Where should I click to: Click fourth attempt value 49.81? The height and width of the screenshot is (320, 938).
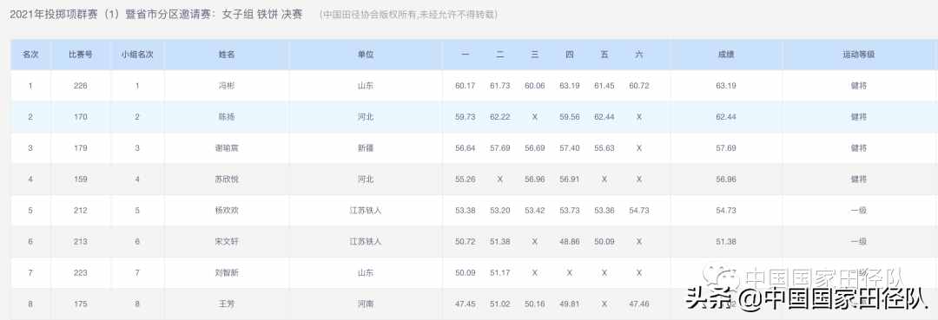tap(570, 304)
